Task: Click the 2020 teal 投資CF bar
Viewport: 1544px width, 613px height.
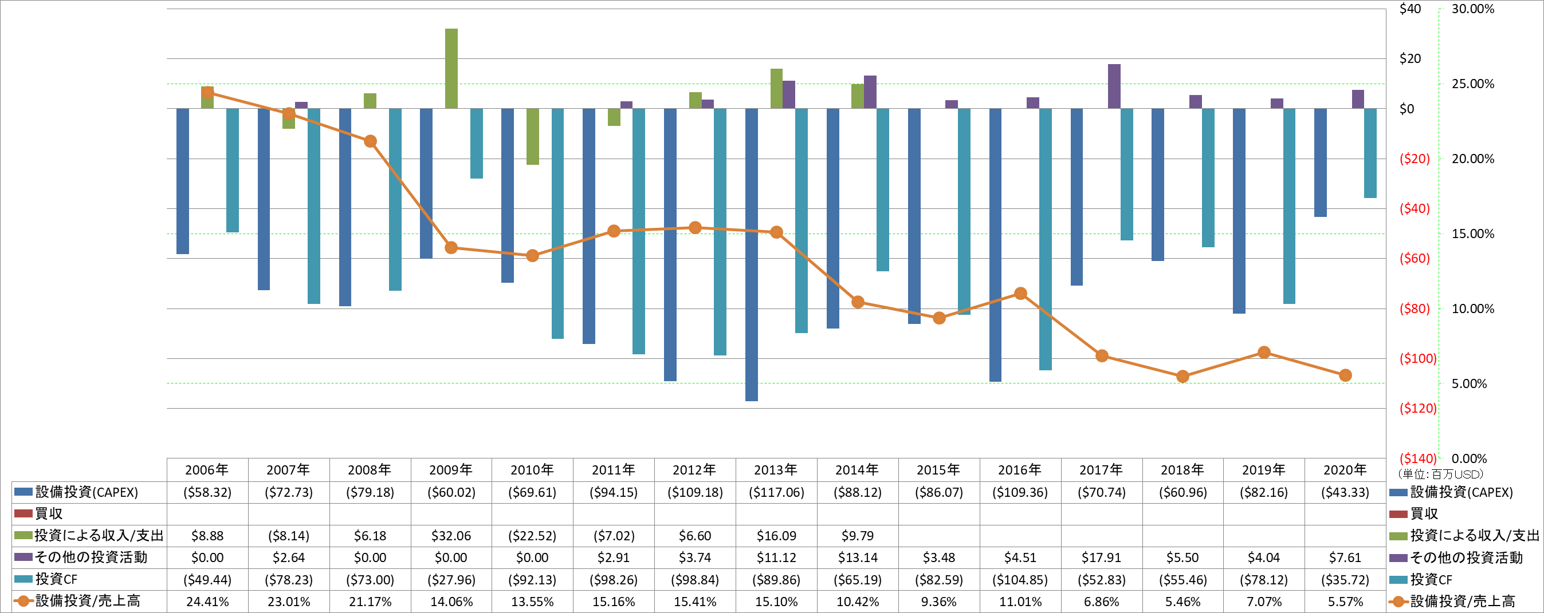Action: [1370, 153]
